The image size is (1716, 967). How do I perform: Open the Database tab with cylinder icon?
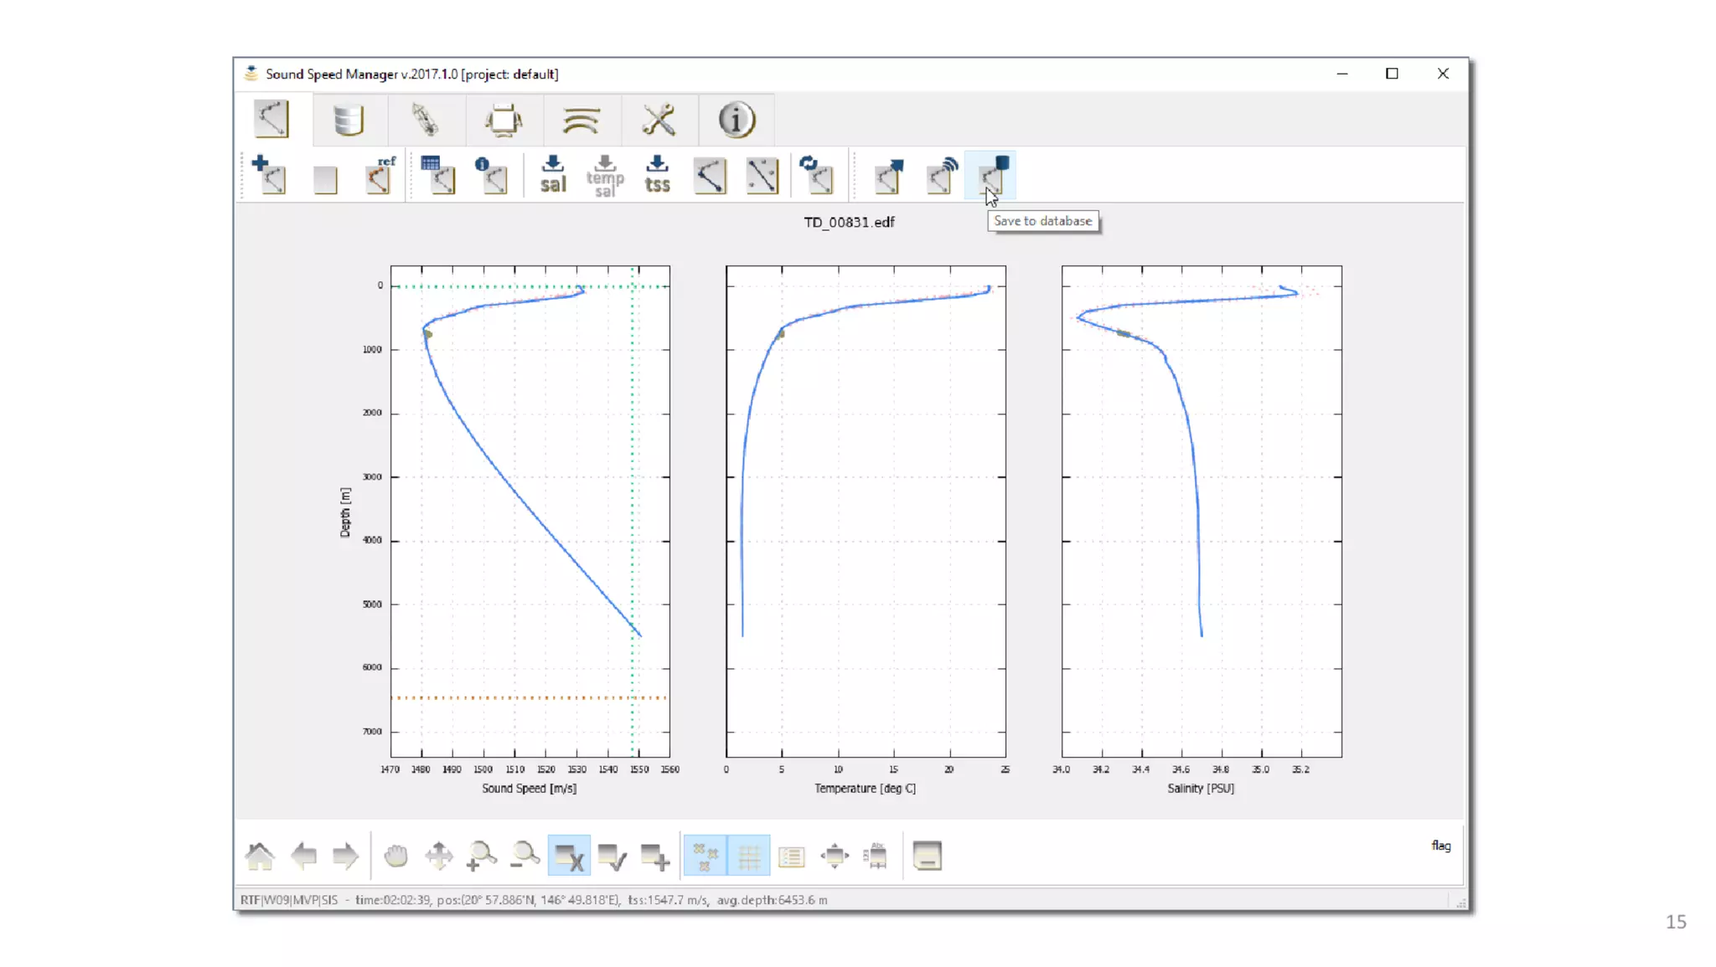click(348, 121)
